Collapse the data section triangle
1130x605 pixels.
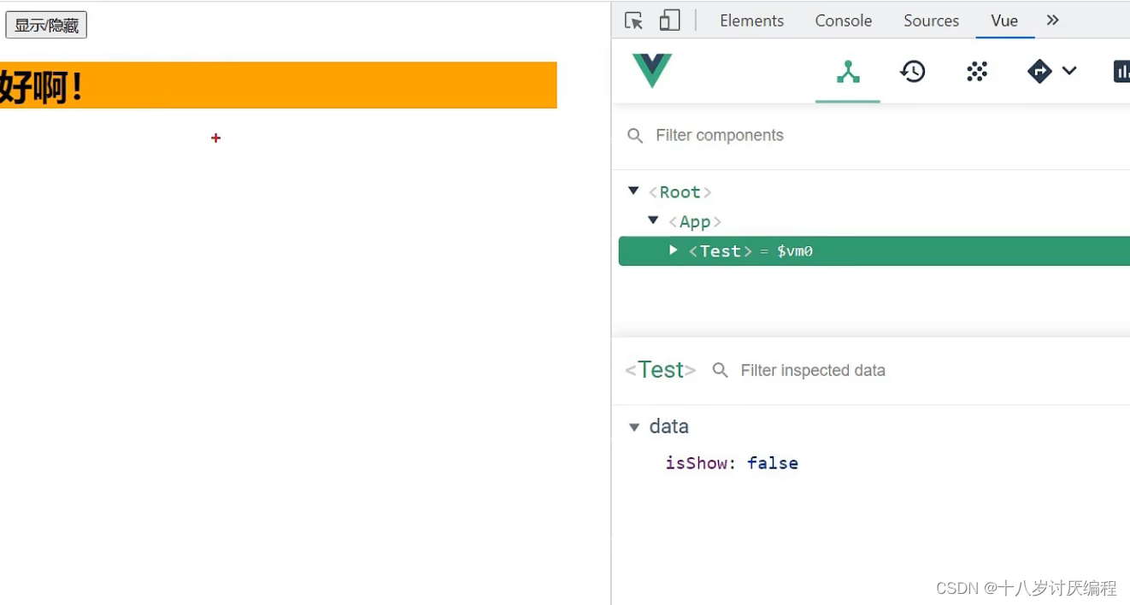coord(634,426)
